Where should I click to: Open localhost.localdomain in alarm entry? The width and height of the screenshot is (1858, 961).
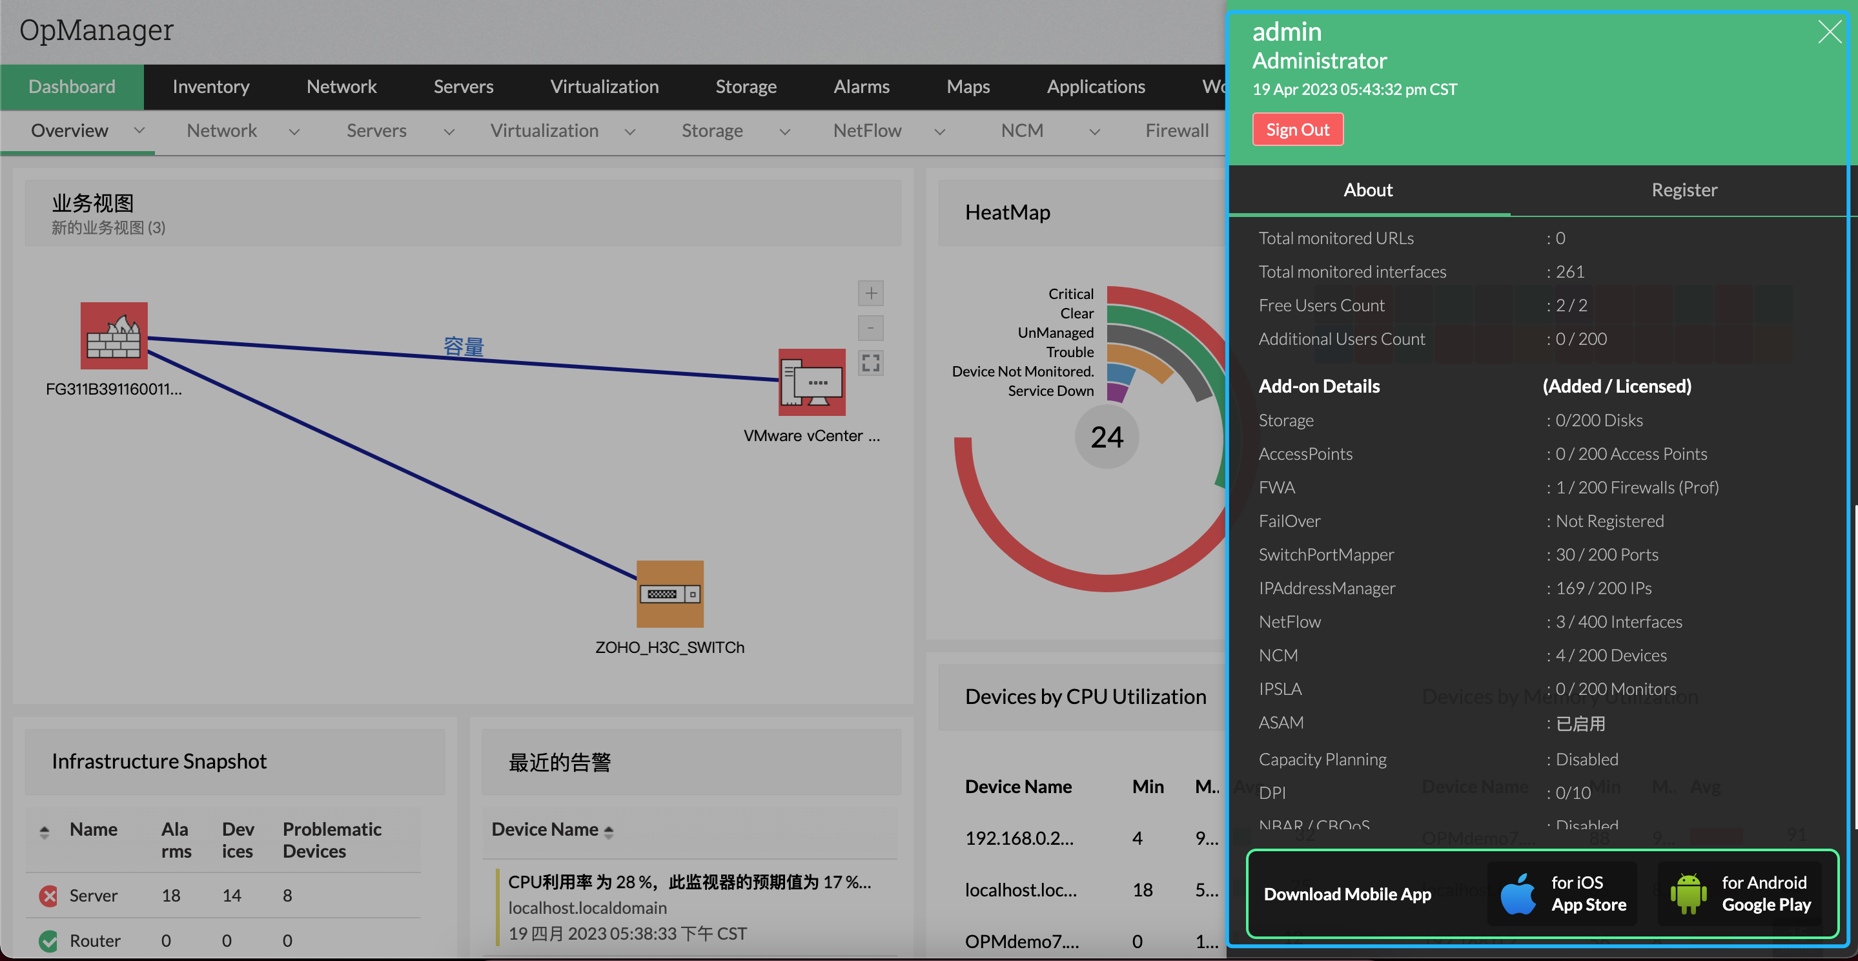(x=587, y=907)
